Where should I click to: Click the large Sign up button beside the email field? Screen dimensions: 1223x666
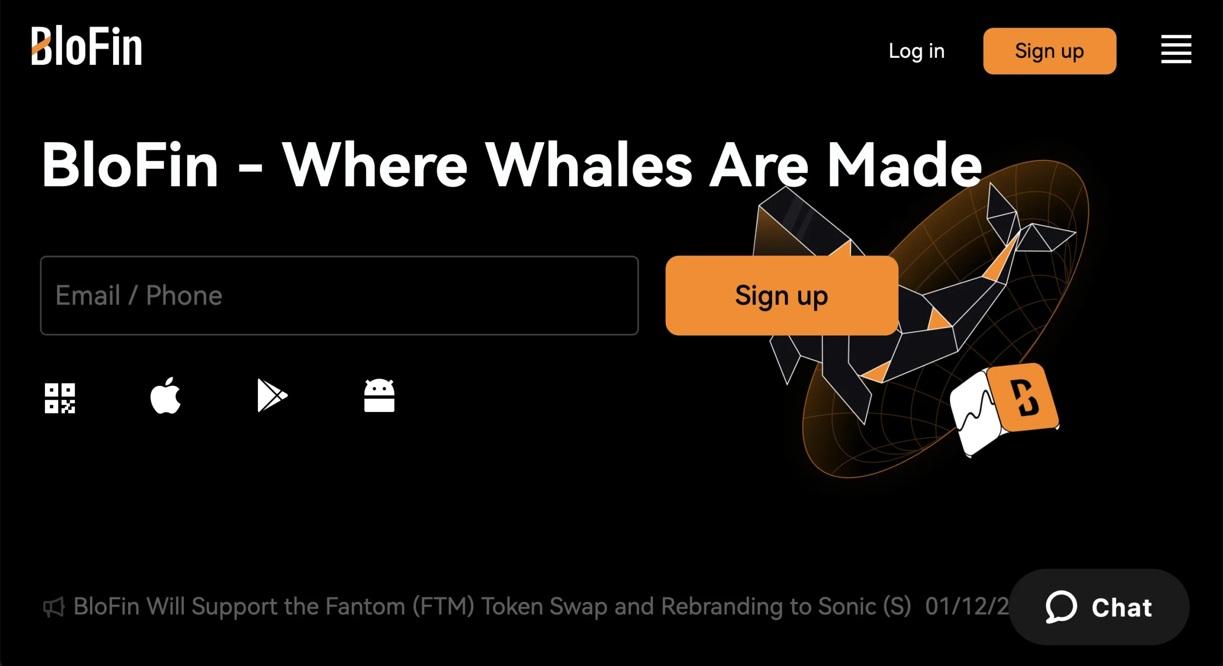point(782,296)
